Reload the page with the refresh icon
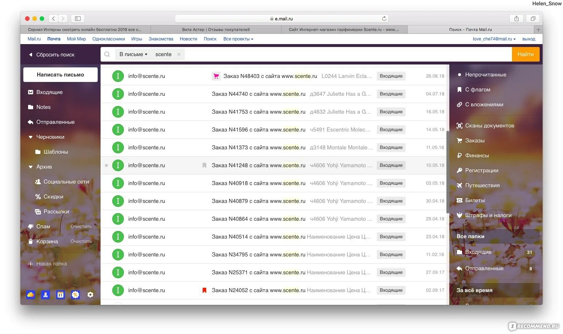The image size is (563, 334). pyautogui.click(x=384, y=19)
